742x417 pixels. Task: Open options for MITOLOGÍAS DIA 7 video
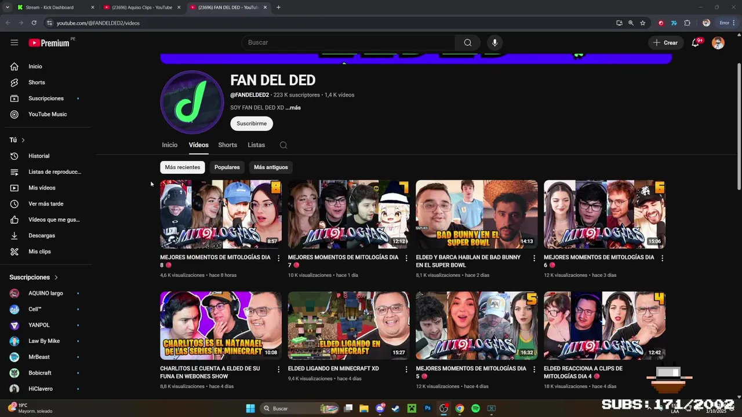tap(406, 258)
